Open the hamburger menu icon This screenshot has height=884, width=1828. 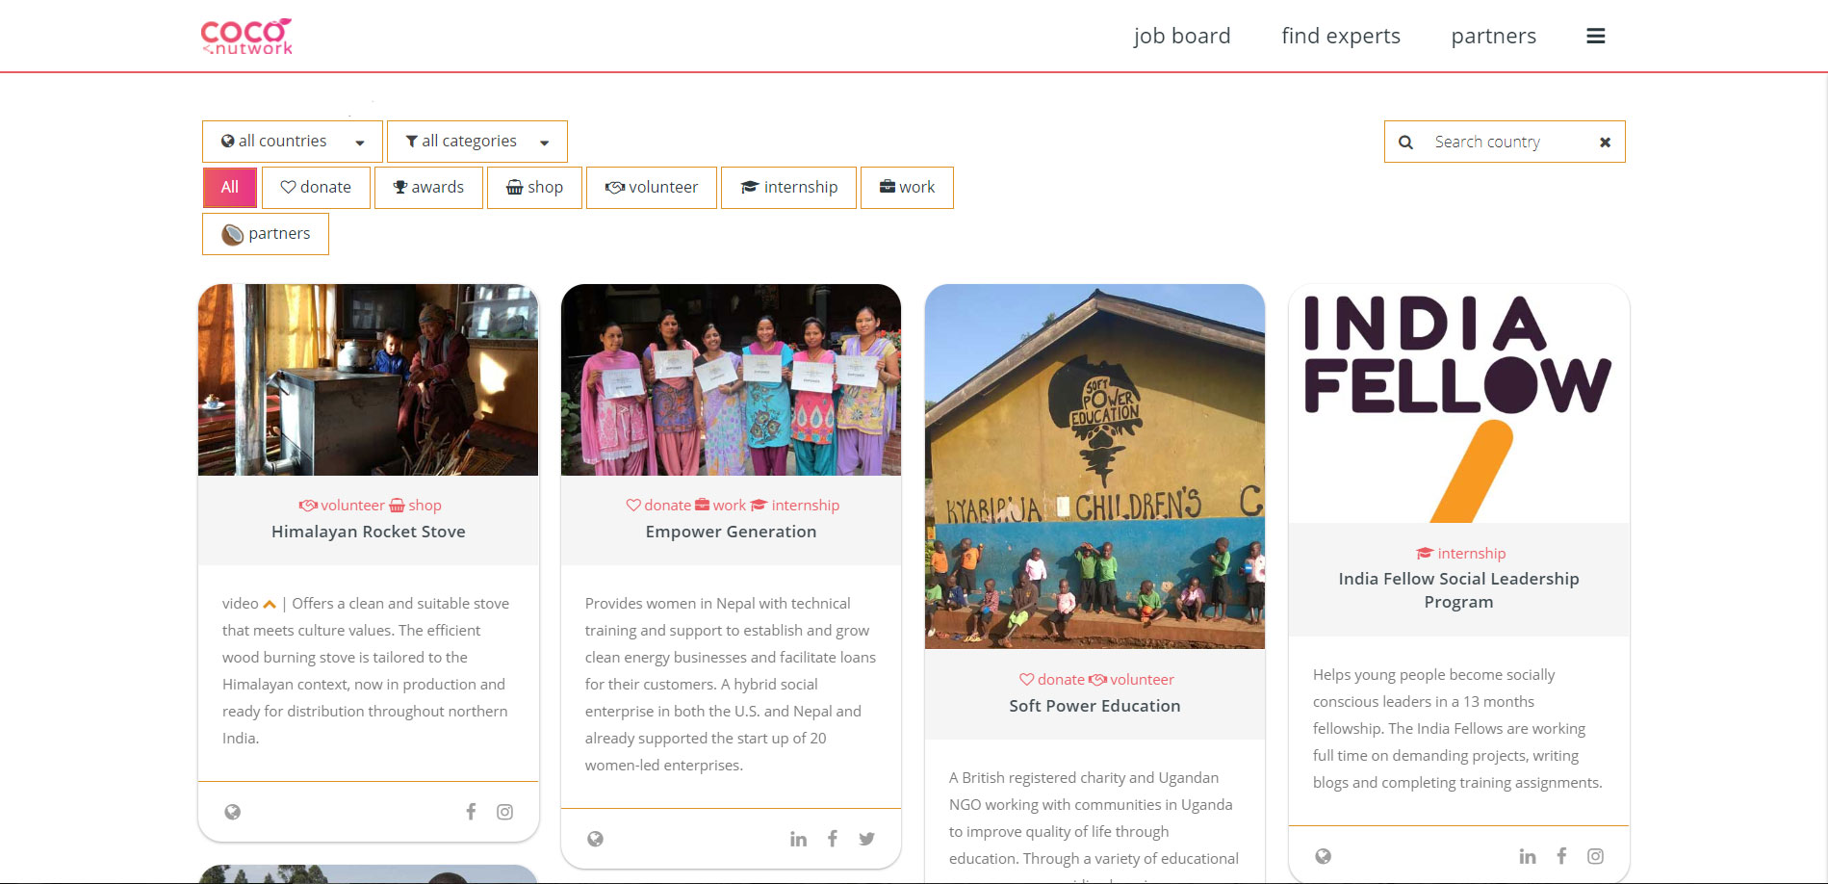point(1595,37)
